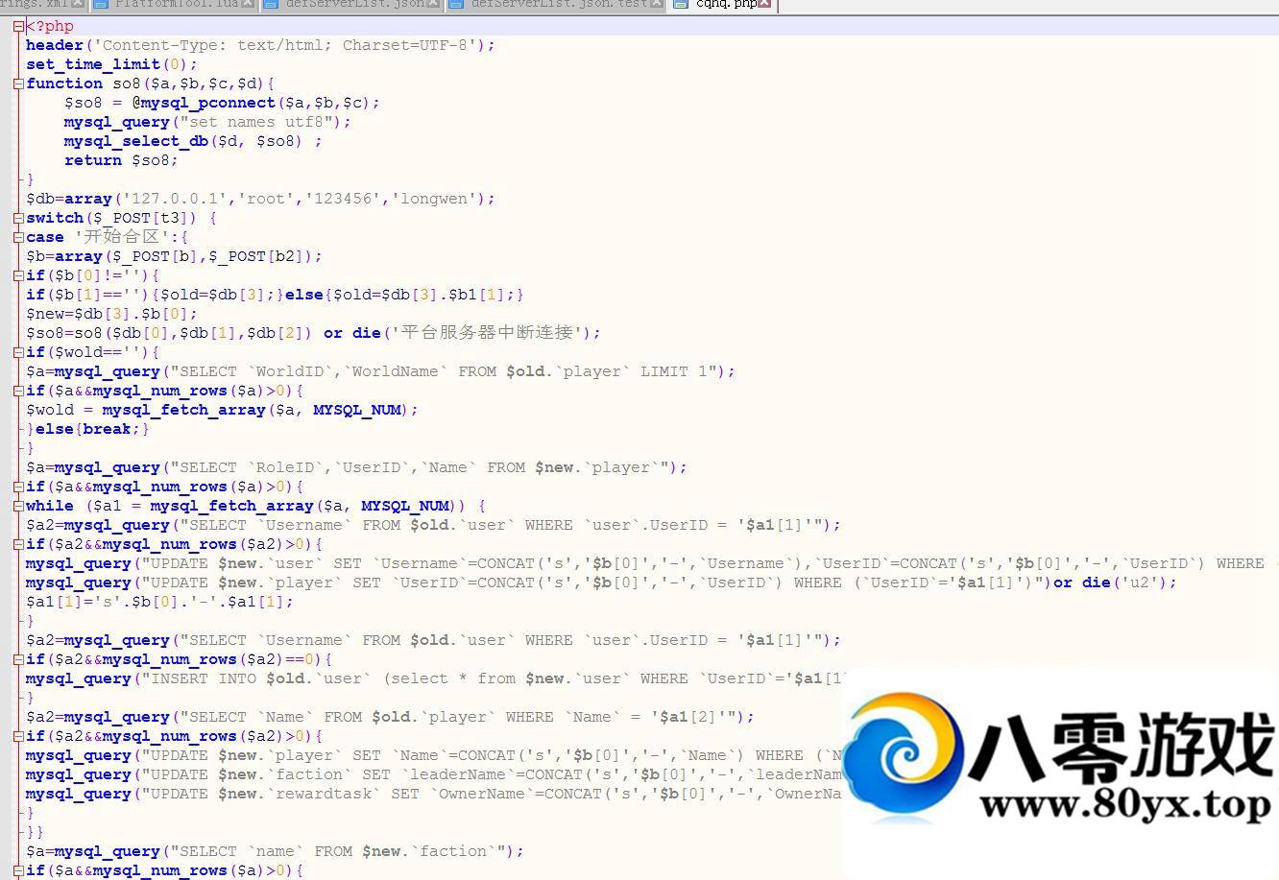1279x880 pixels.
Task: Click the file icon on the cqhq.php tab
Action: pyautogui.click(x=681, y=4)
